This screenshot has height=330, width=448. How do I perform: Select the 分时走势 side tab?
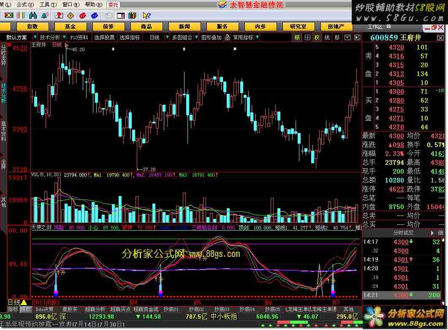pyautogui.click(x=3, y=55)
